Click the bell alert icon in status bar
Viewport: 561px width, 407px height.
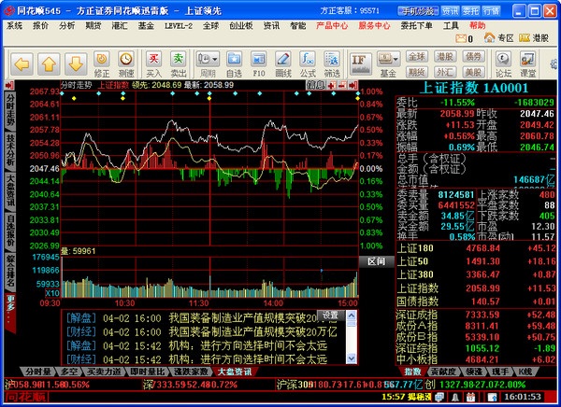pos(455,397)
